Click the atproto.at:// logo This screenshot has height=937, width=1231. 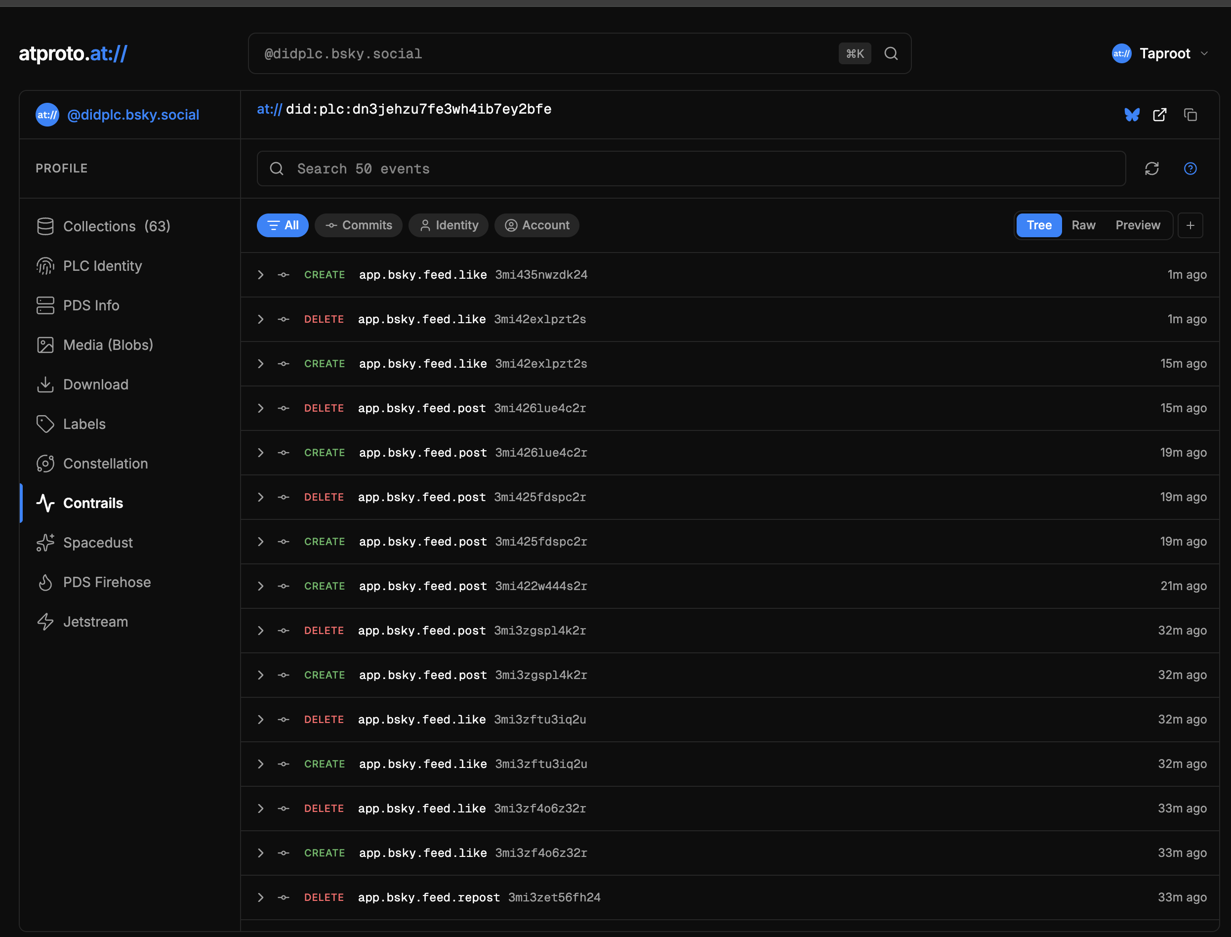73,53
